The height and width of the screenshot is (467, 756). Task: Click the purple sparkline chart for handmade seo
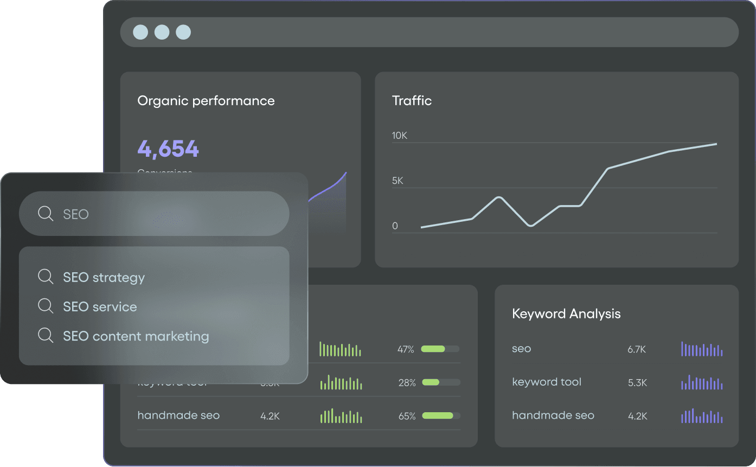(x=701, y=416)
